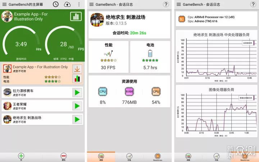The image size is (259, 162).
Task: Tap 绝地求生 game icon in session summary
Action: pos(97,20)
